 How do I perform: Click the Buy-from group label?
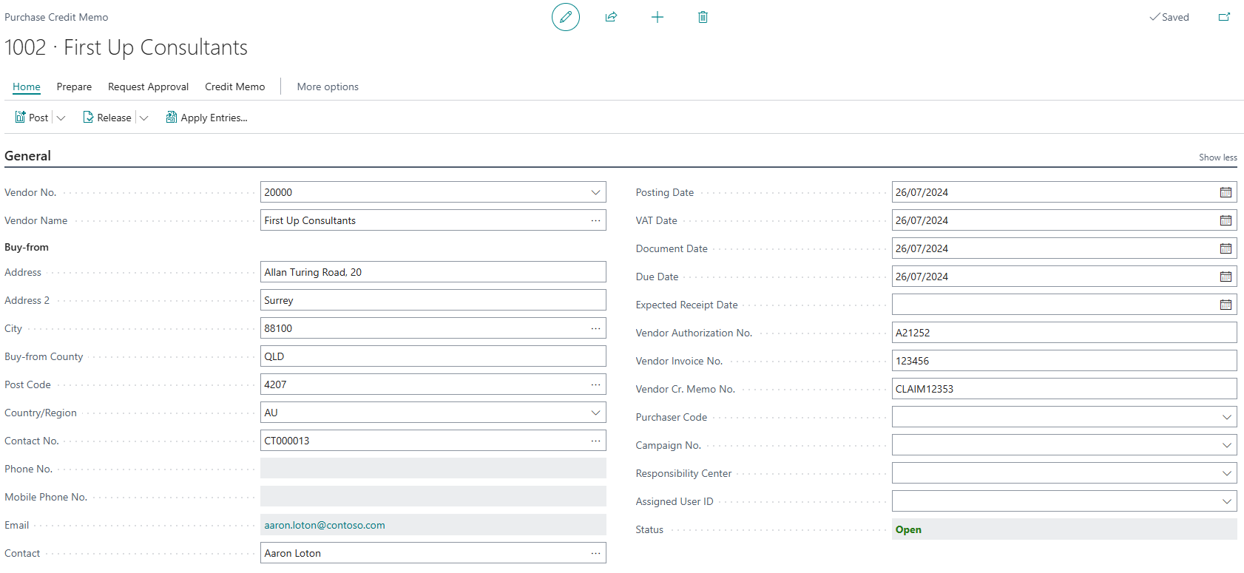tap(27, 247)
